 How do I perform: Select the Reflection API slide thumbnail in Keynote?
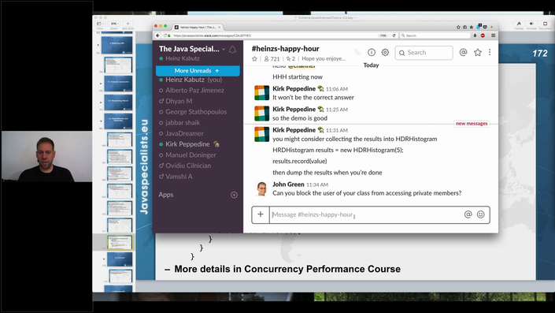click(x=117, y=45)
